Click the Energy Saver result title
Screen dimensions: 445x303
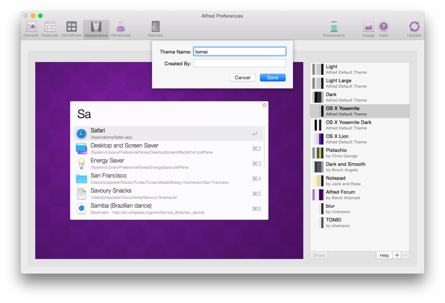coord(107,161)
